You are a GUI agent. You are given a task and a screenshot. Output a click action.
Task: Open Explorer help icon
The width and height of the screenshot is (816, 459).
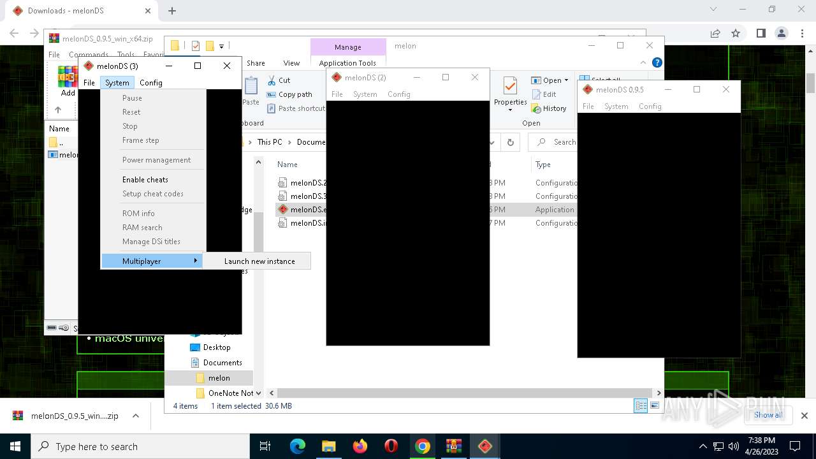[657, 62]
